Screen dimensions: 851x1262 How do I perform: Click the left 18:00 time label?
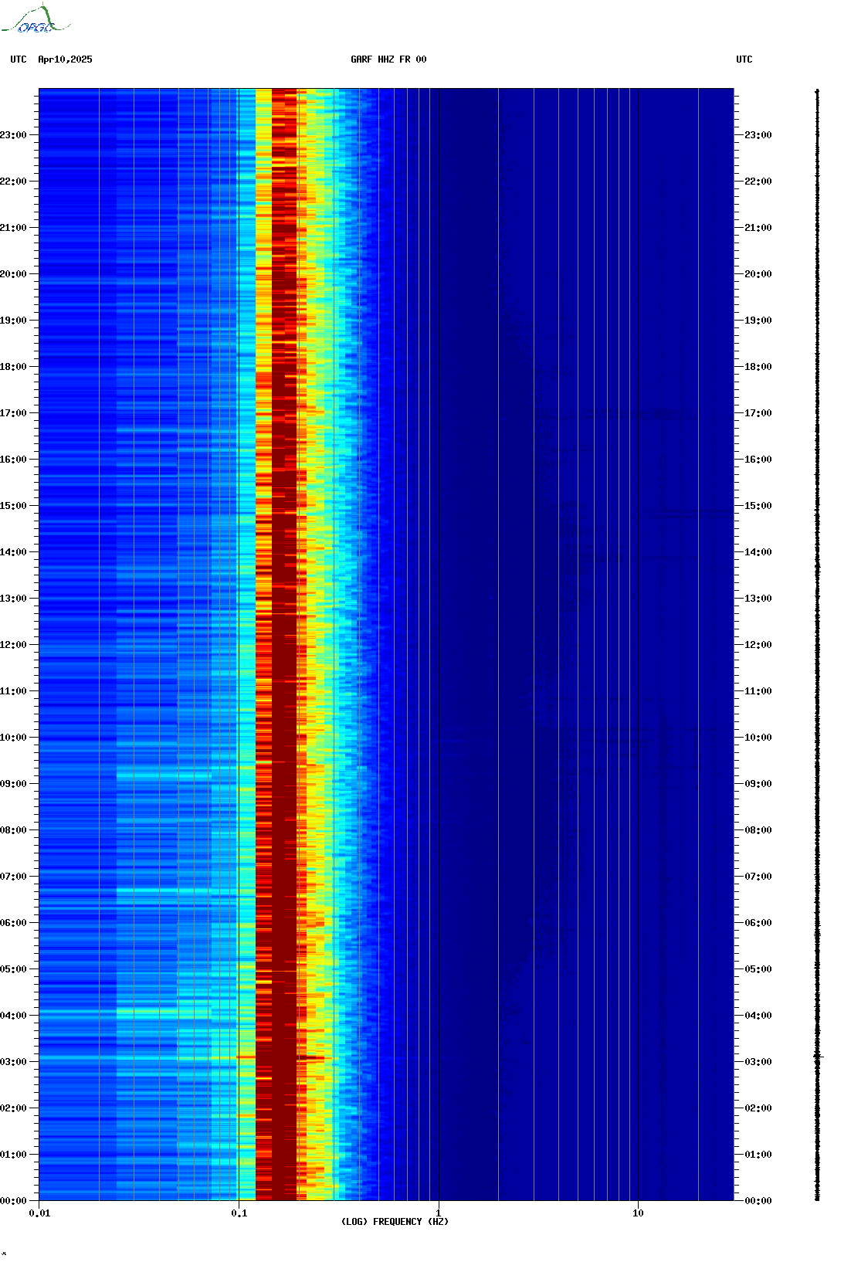(x=13, y=367)
